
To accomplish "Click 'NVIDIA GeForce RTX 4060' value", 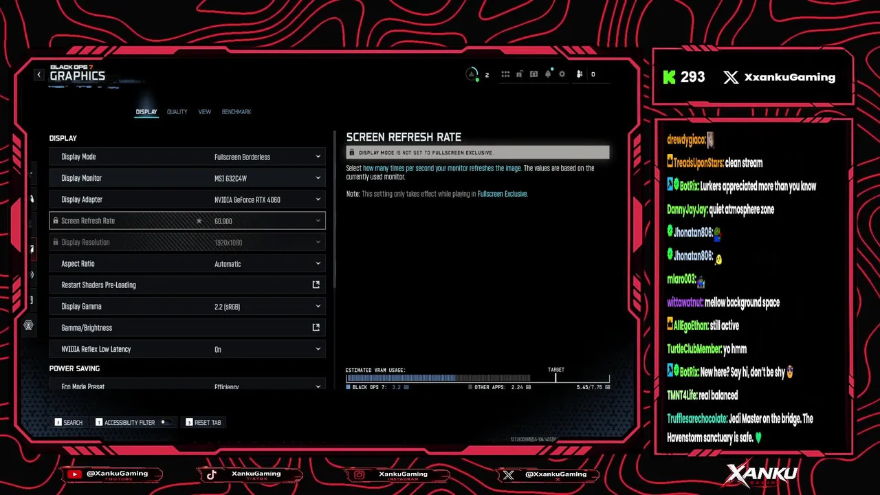I will pyautogui.click(x=247, y=199).
